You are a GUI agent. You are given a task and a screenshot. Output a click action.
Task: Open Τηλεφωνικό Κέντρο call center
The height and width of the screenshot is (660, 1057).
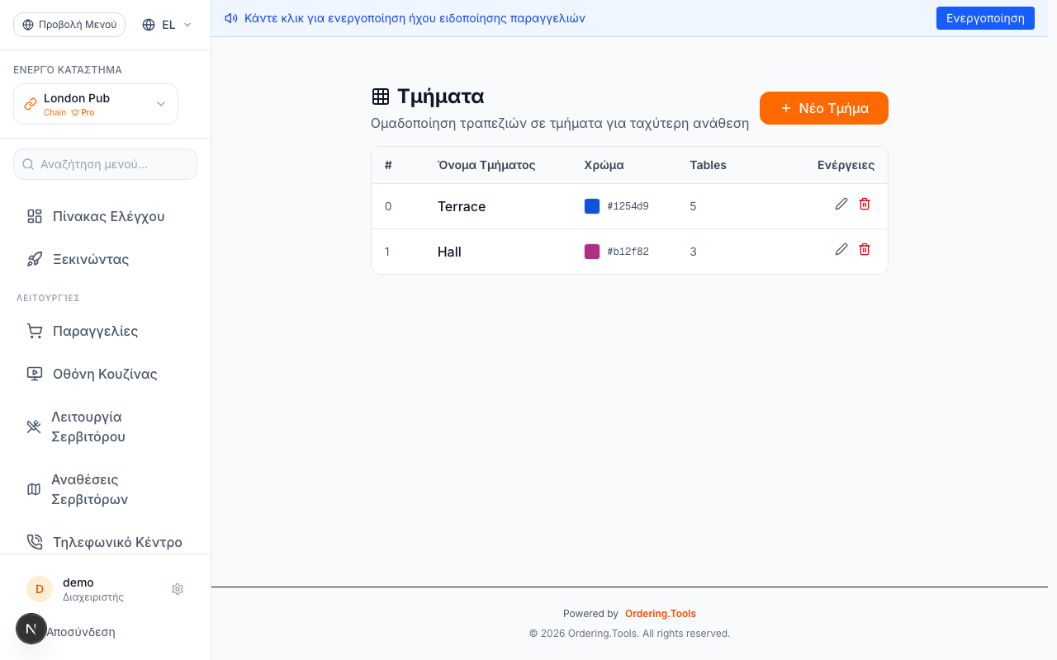[105, 542]
